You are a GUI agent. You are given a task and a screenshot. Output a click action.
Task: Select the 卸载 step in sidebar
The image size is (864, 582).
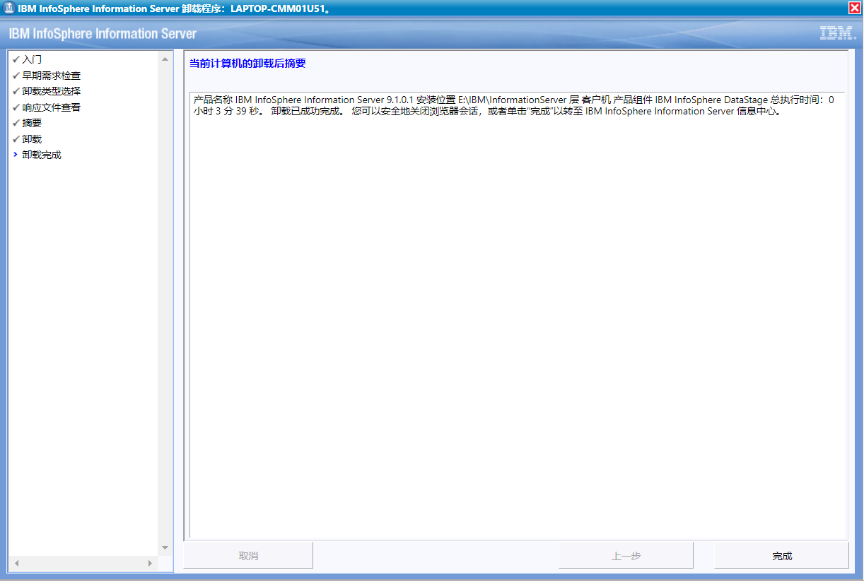[32, 139]
